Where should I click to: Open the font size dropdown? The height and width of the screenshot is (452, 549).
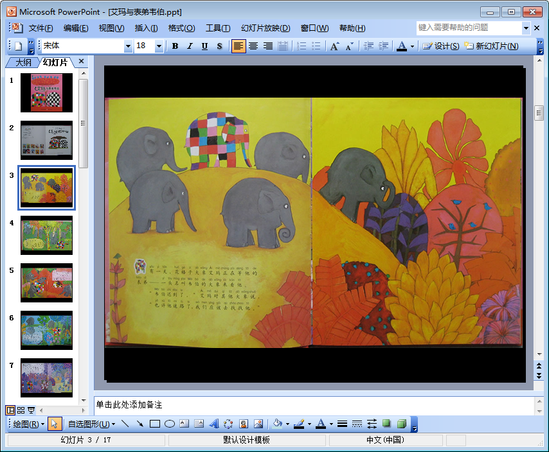[159, 46]
